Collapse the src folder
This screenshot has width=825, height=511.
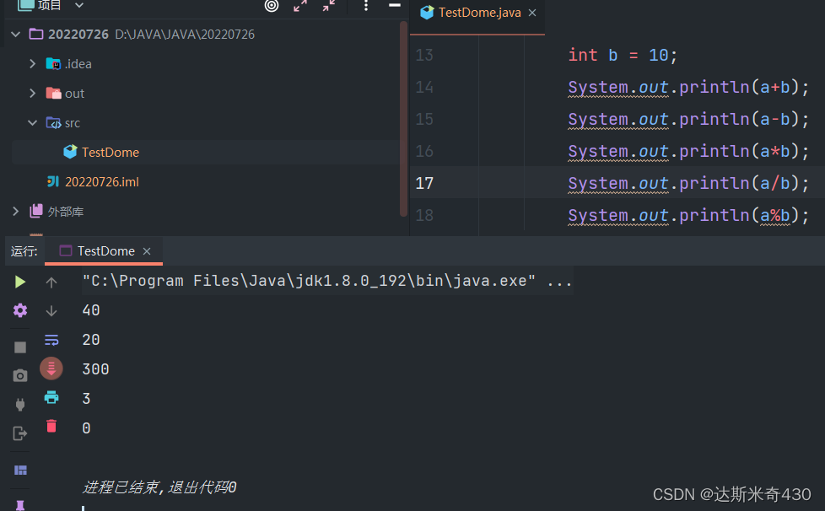[33, 122]
